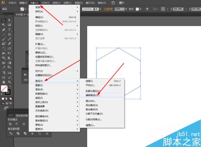Enable Draw Behind mode

[x=7, y=103]
